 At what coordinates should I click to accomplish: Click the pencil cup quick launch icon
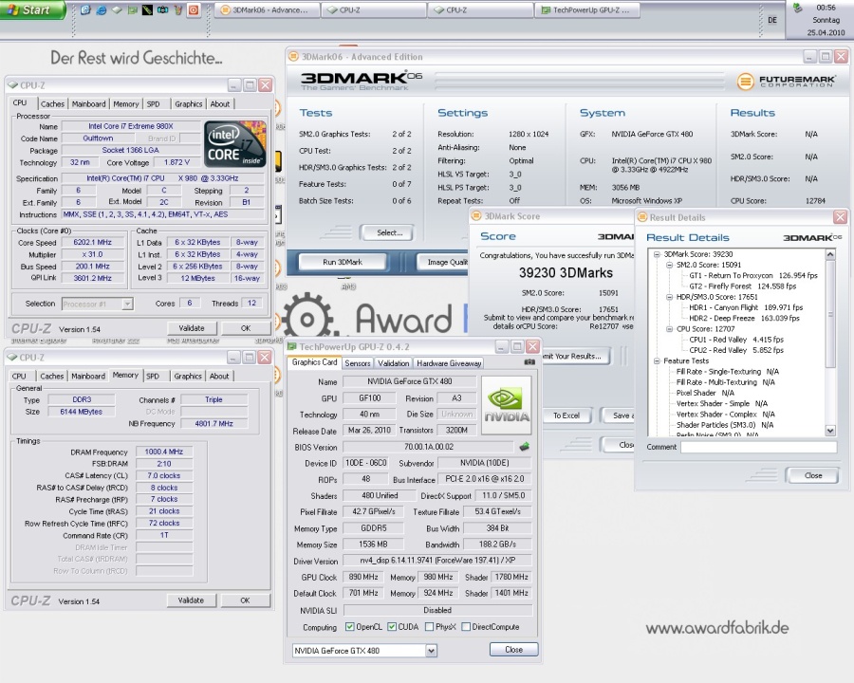[x=178, y=9]
